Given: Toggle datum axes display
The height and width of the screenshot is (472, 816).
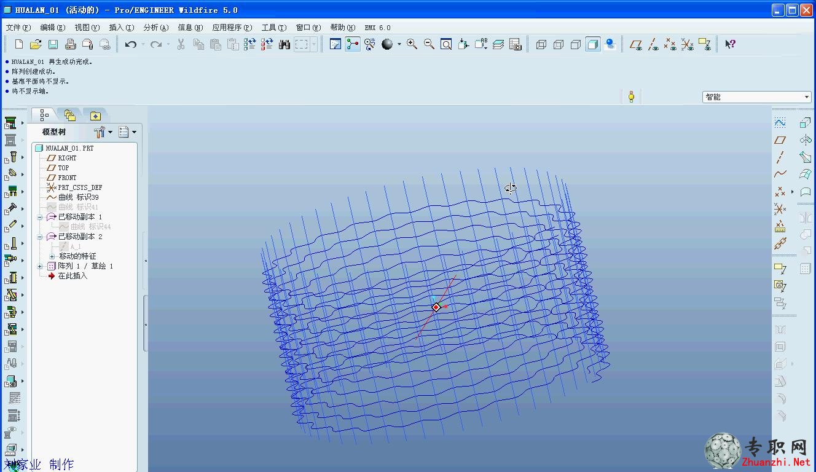Looking at the screenshot, I should click(x=653, y=44).
